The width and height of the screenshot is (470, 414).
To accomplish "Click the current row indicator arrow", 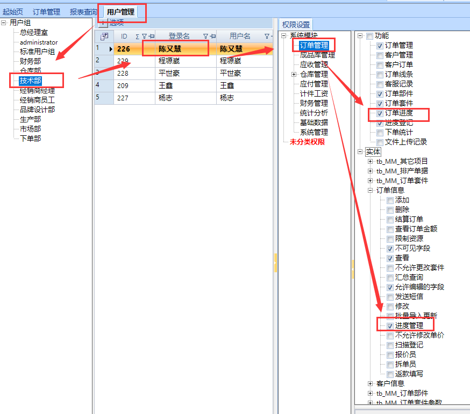I will [111, 49].
